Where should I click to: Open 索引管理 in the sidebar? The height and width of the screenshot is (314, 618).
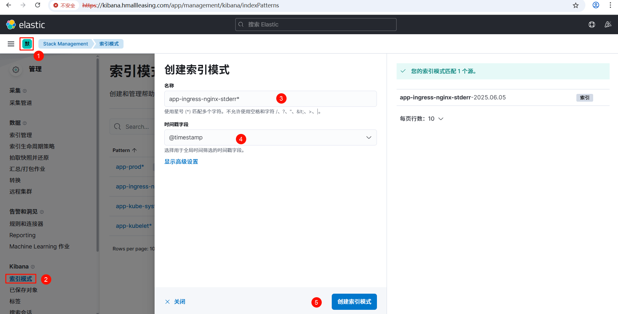(x=21, y=135)
